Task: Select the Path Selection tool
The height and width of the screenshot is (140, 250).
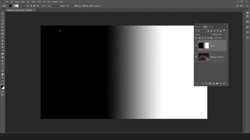Action: tap(2, 67)
